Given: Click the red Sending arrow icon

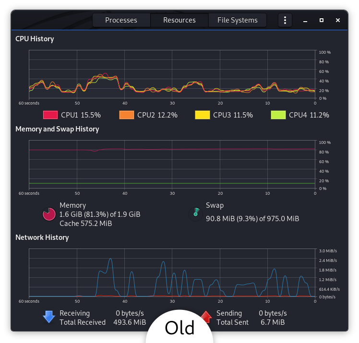Looking at the screenshot, I should [206, 317].
